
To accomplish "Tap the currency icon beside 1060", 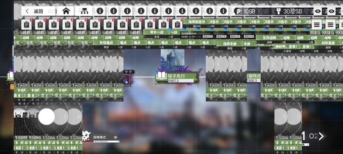I will 238,11.
